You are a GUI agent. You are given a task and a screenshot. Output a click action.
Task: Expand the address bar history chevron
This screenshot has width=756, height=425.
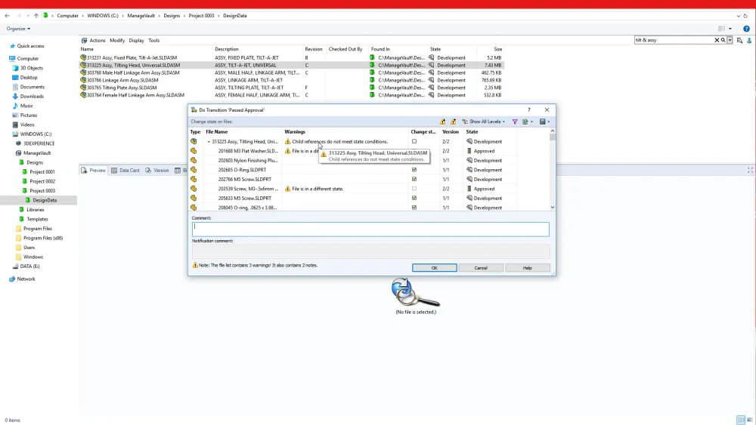point(738,16)
